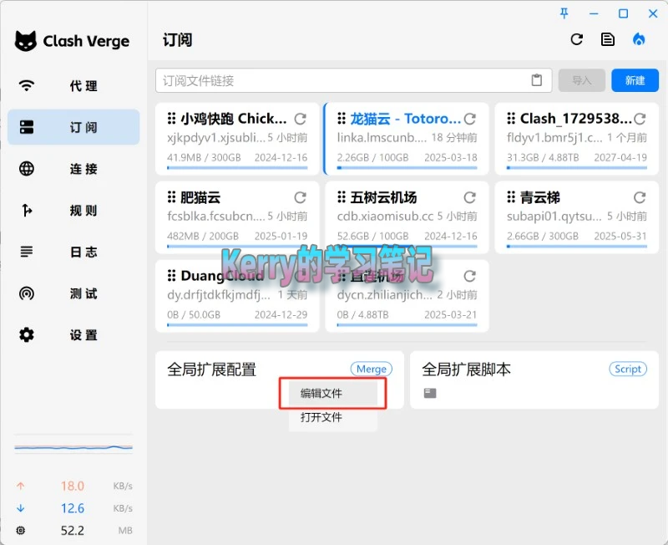Choose 编辑文件 from the context menu
Image resolution: width=668 pixels, height=545 pixels.
point(332,393)
